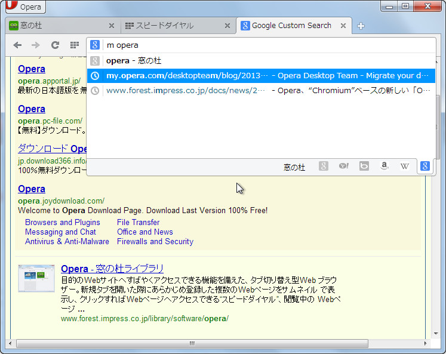Select 'opera - 窓の杜' search suggestion

point(261,60)
